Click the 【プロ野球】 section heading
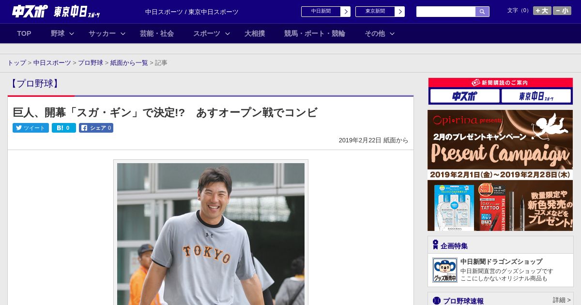The image size is (581, 305). 34,83
